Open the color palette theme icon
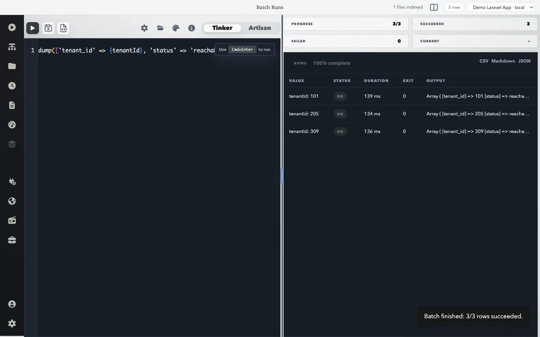 [176, 28]
